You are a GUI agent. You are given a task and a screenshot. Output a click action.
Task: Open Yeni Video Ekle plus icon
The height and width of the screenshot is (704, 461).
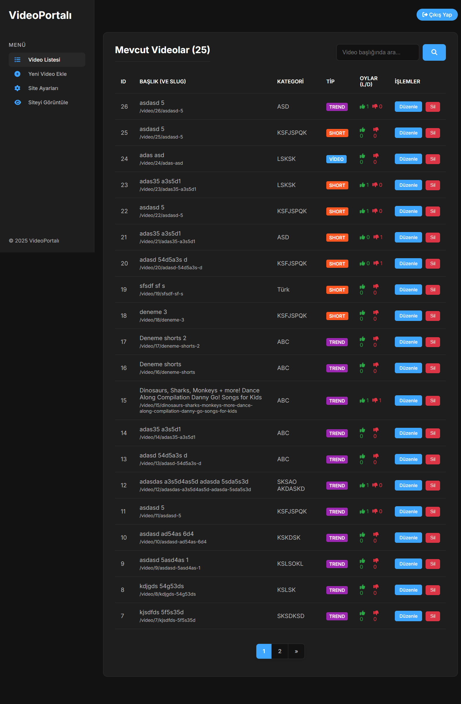[x=17, y=74]
